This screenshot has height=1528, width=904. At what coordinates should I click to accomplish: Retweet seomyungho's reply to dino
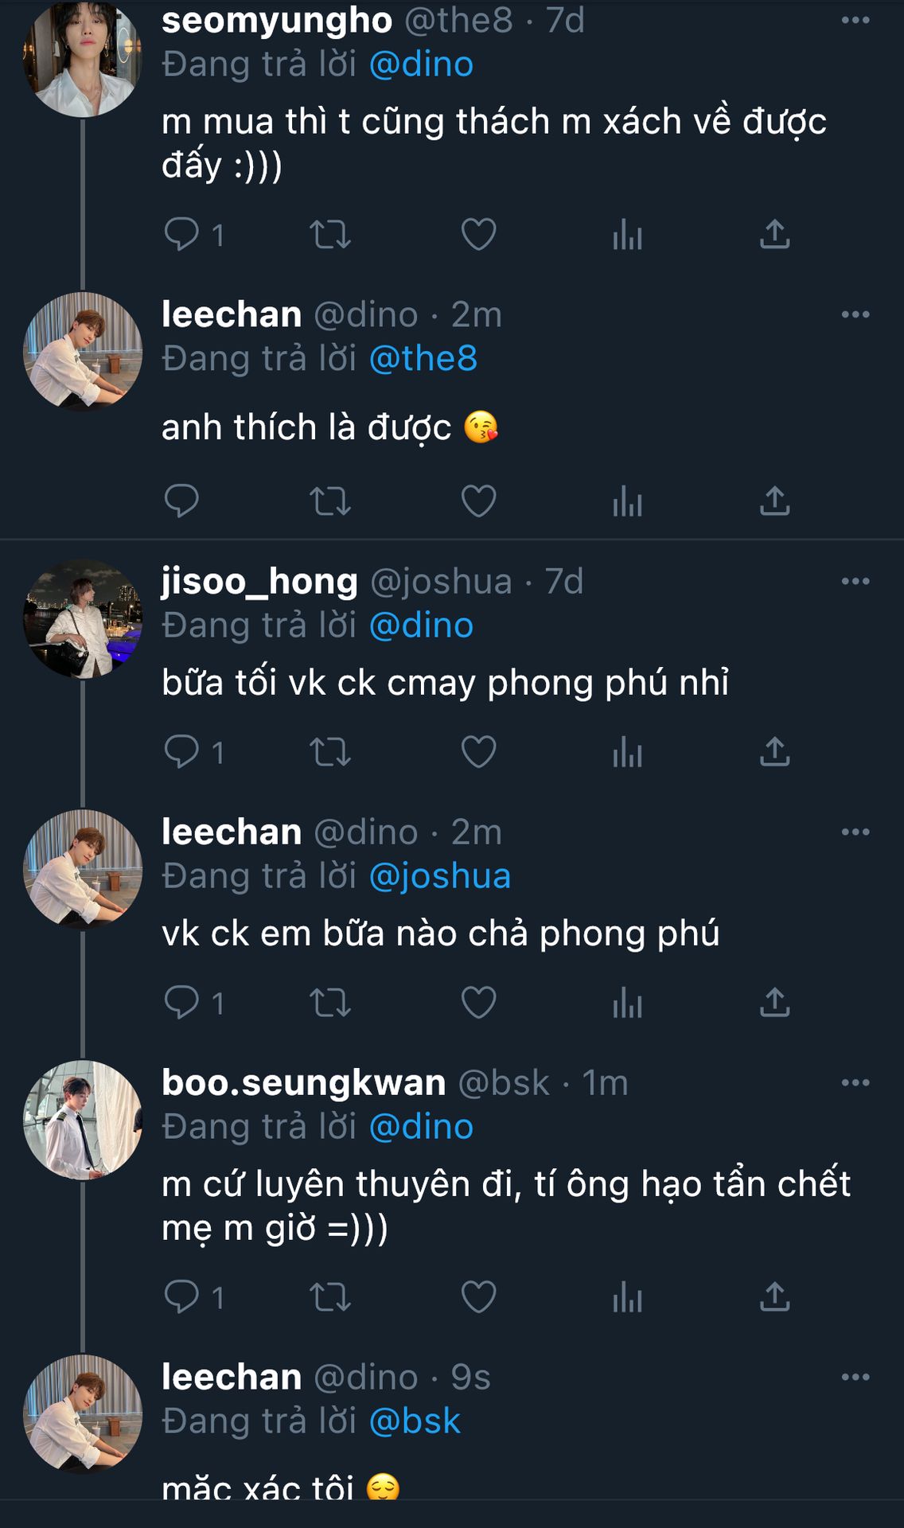(329, 234)
